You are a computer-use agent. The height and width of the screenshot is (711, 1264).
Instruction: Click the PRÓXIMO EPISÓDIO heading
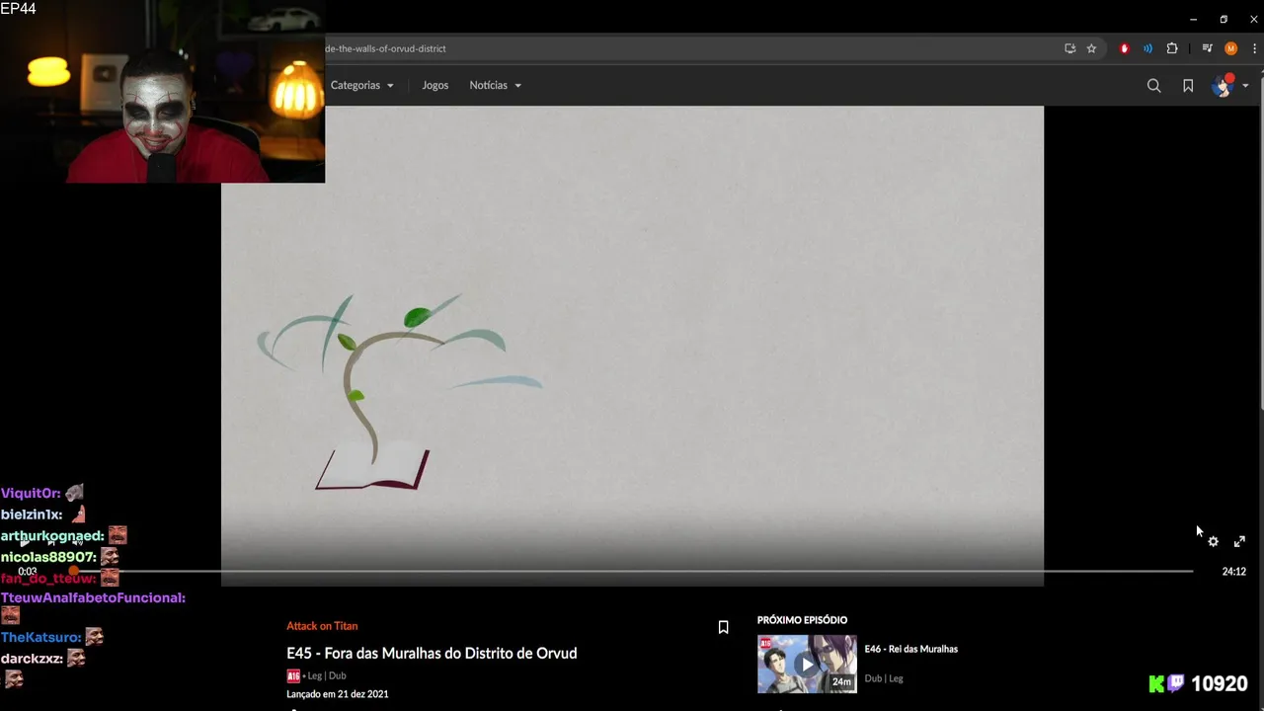(802, 620)
